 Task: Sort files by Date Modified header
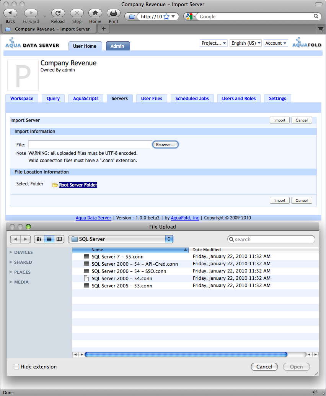(x=254, y=250)
